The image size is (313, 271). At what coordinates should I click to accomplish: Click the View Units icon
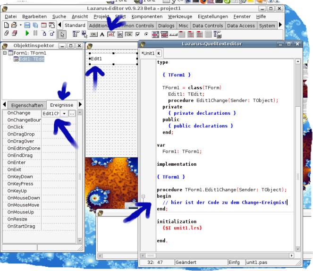7,33
